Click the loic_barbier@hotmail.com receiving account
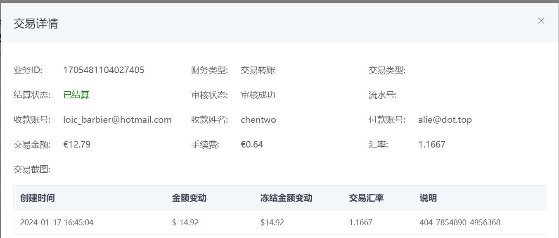The image size is (559, 238). tap(117, 120)
